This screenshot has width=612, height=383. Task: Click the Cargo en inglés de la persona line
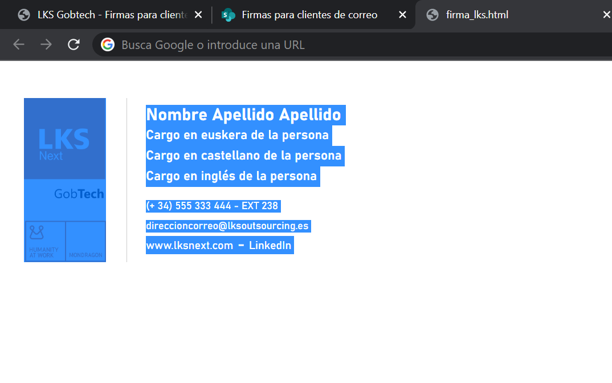point(231,176)
